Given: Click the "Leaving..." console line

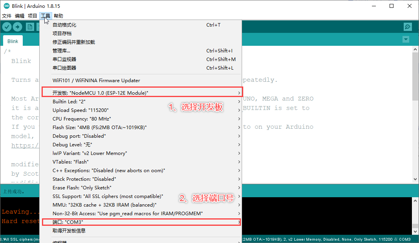Looking at the screenshot, I should point(20,212).
